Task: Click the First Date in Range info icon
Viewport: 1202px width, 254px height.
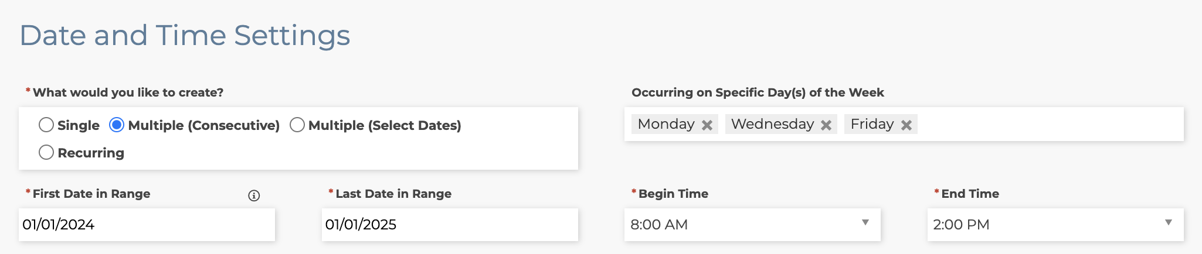Action: point(254,195)
